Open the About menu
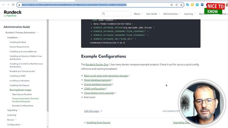This screenshot has width=228, height=128. pyautogui.click(x=137, y=14)
